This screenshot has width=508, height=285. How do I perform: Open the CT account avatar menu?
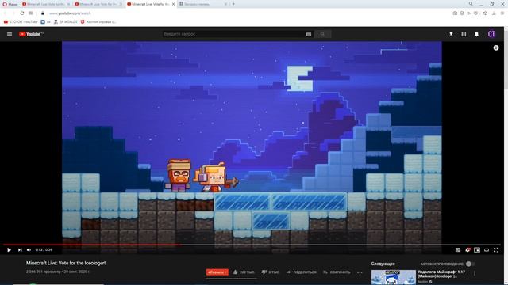[491, 34]
